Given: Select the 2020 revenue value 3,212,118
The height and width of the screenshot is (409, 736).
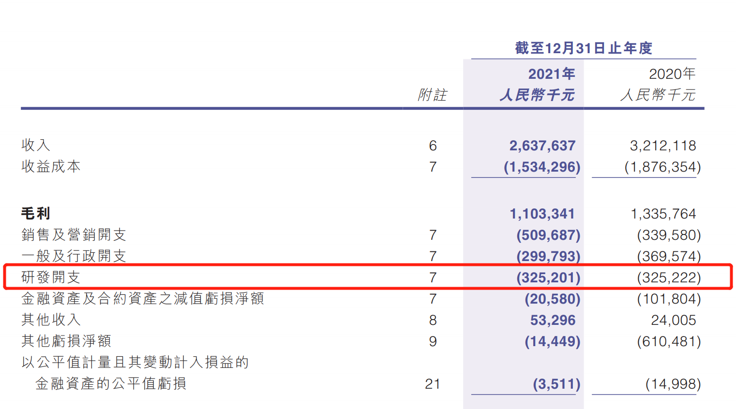Looking at the screenshot, I should [x=663, y=146].
